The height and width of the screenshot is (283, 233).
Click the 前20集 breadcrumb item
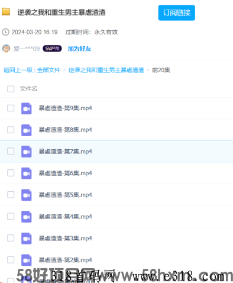coord(161,70)
